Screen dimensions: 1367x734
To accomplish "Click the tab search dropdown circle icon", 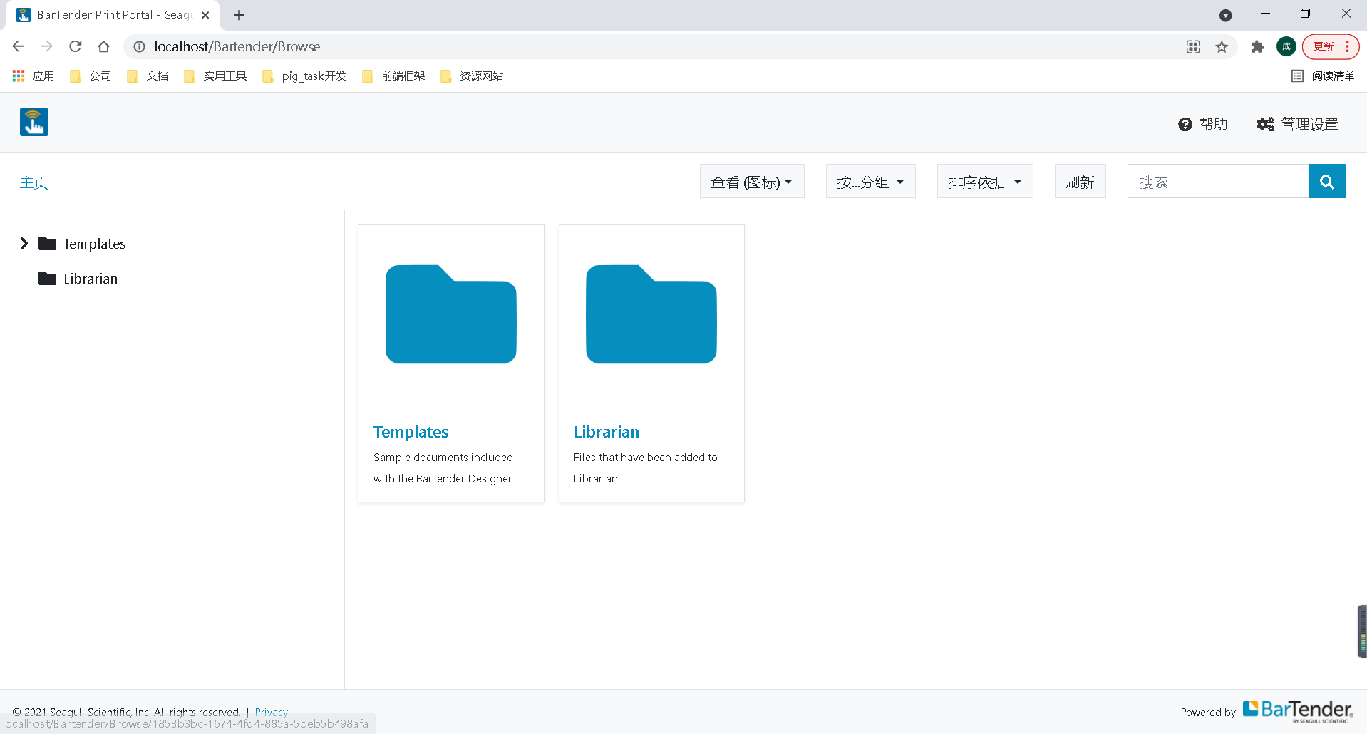I will coord(1225,15).
